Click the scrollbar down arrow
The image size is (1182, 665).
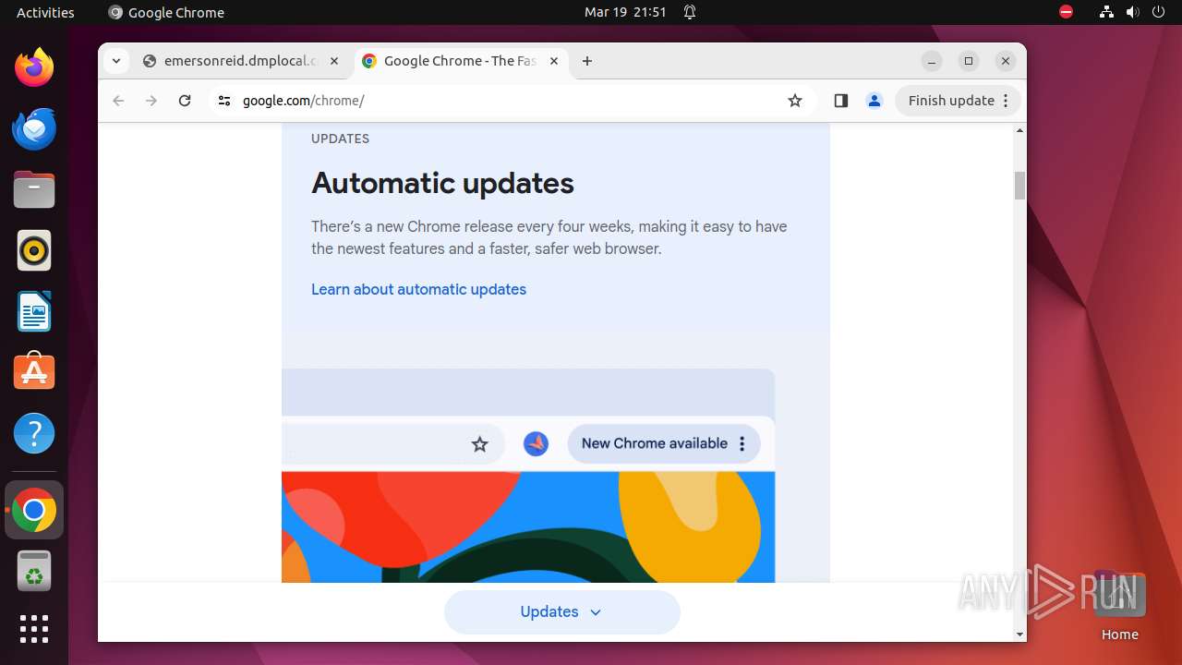pos(1019,635)
